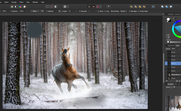This screenshot has height=111, width=181.
Task: Open the dropdown arrow left of Hardness label
Action: click(x=10, y=11)
